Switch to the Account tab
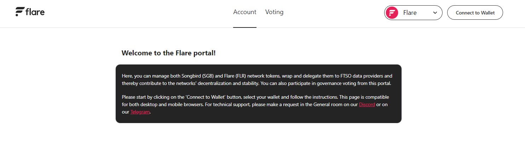The width and height of the screenshot is (525, 141). [x=244, y=12]
